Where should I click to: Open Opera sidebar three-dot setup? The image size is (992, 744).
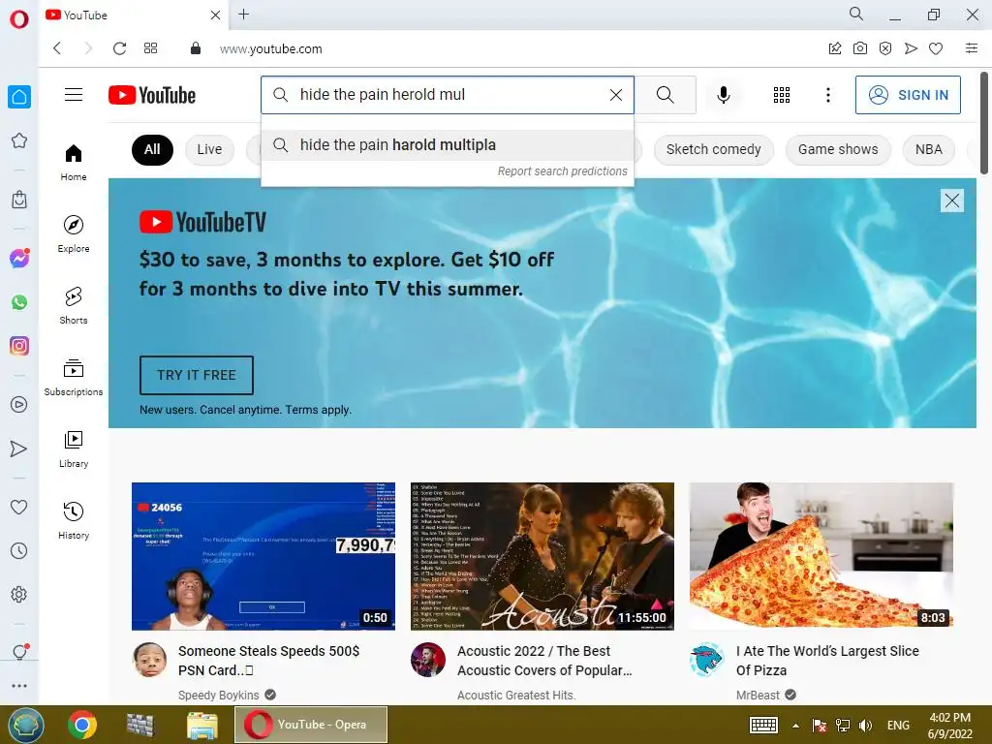click(x=19, y=686)
